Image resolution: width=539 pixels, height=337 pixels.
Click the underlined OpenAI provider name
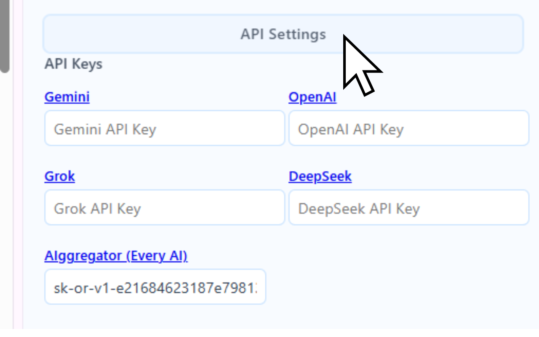pos(312,97)
